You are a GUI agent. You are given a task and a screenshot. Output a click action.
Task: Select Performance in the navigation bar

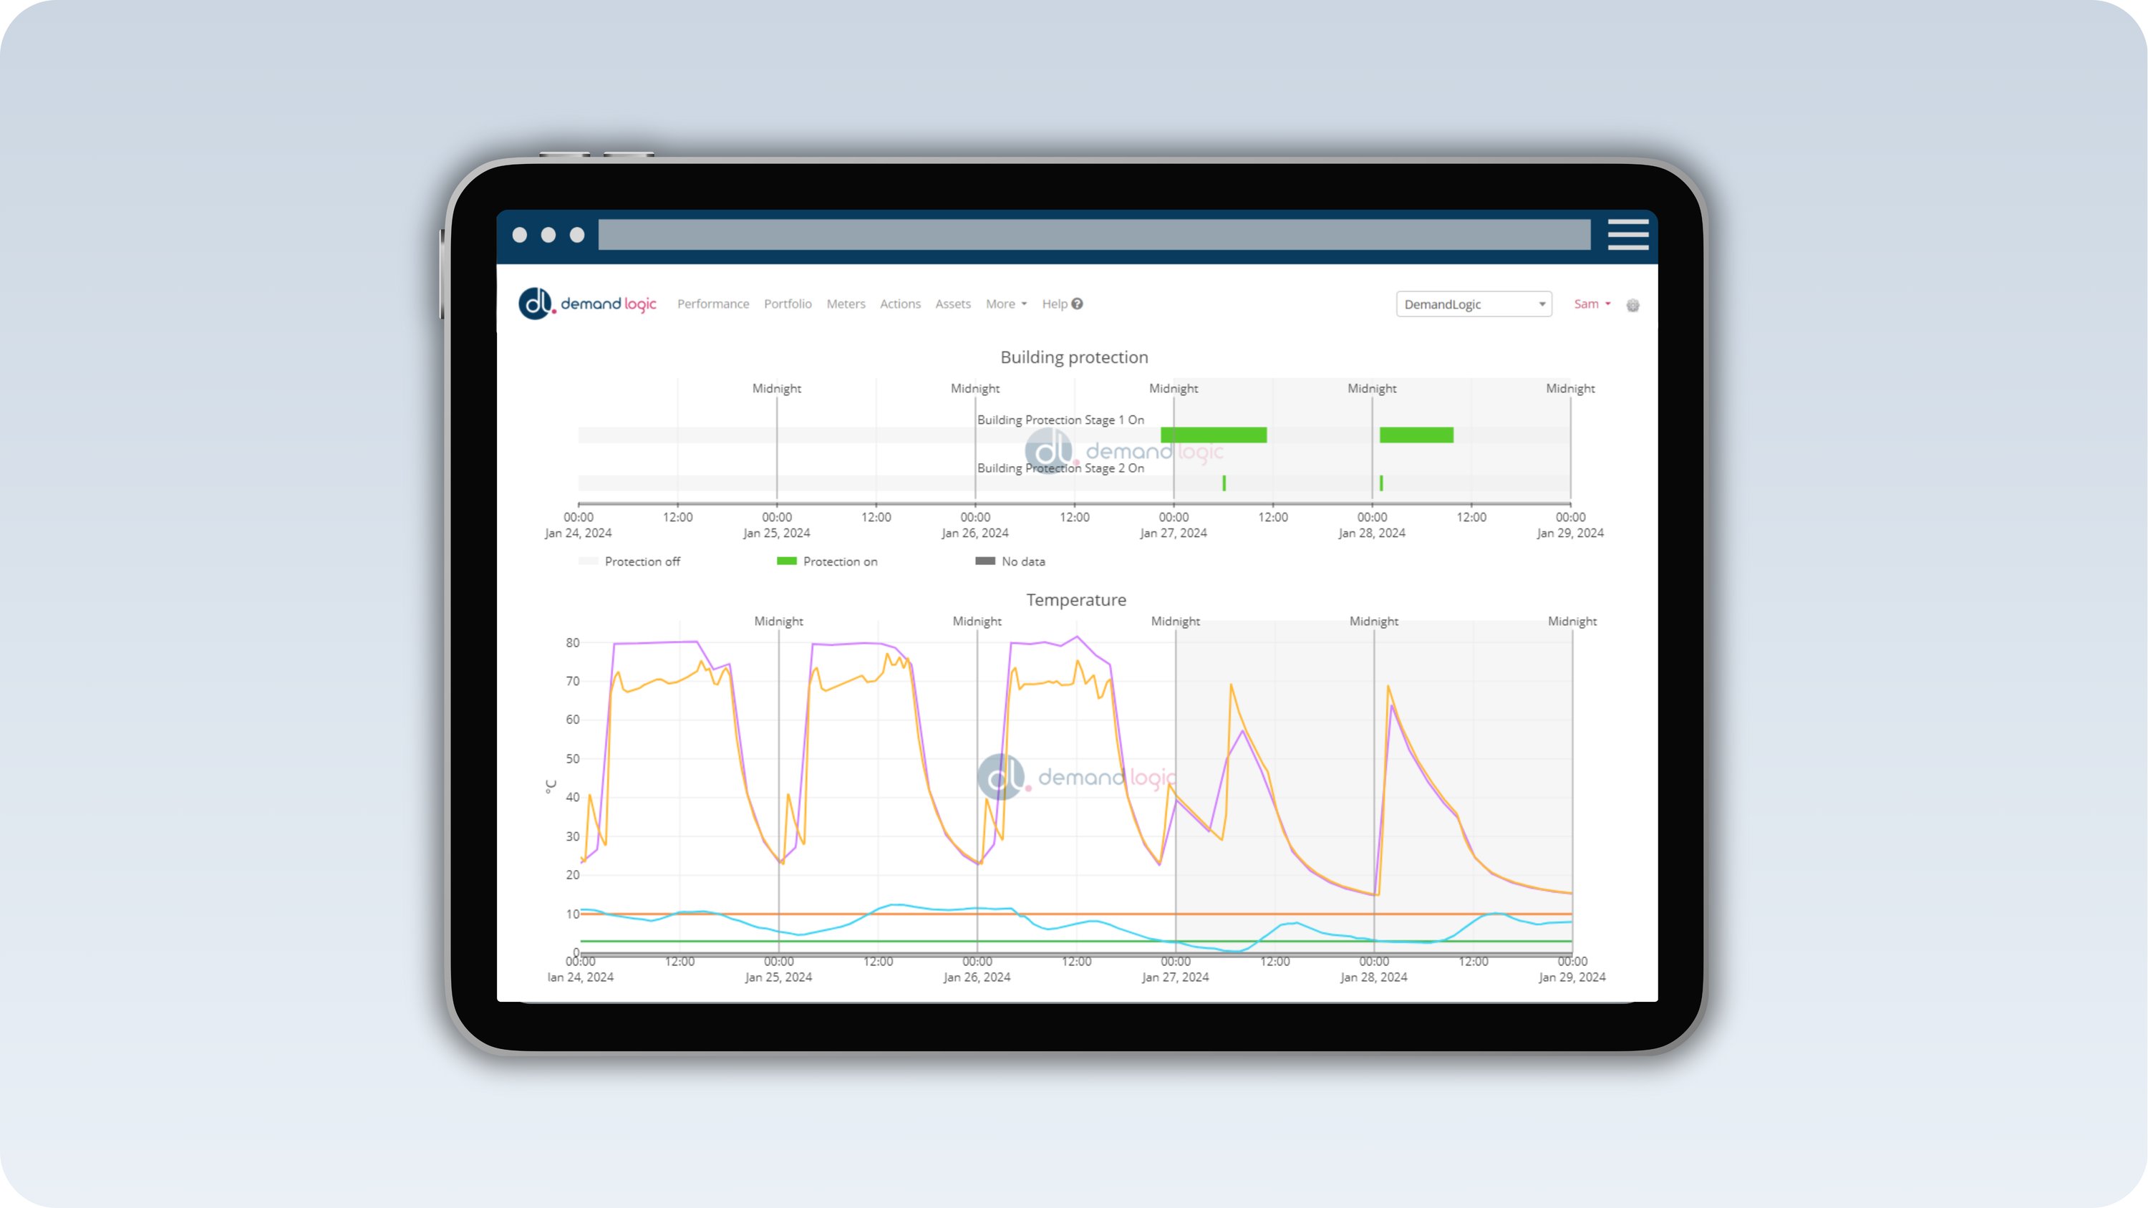pyautogui.click(x=713, y=304)
